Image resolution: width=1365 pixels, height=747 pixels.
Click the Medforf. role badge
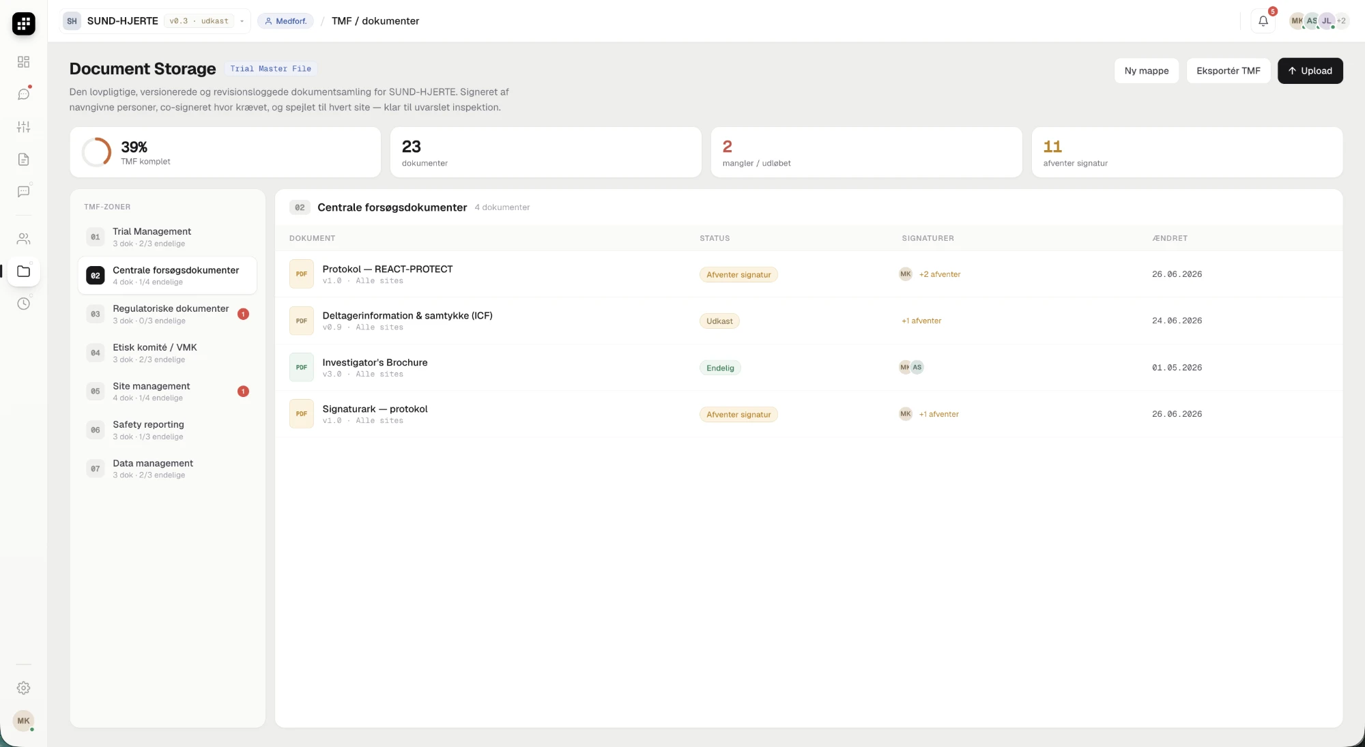click(285, 21)
